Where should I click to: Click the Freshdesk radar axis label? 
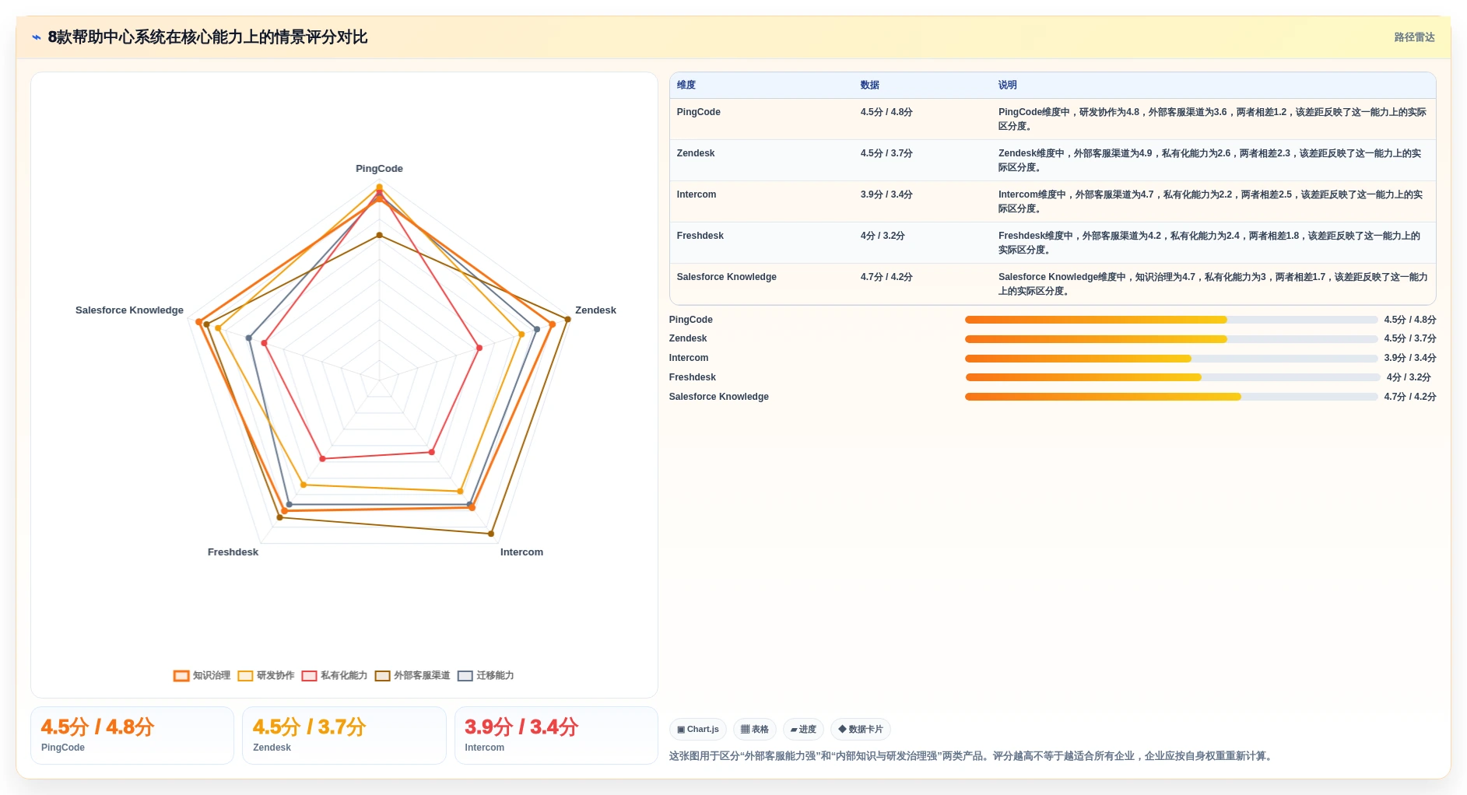233,552
